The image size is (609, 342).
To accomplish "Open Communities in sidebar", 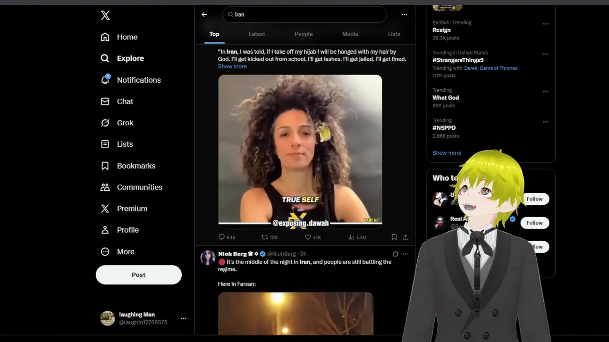I will click(x=131, y=187).
